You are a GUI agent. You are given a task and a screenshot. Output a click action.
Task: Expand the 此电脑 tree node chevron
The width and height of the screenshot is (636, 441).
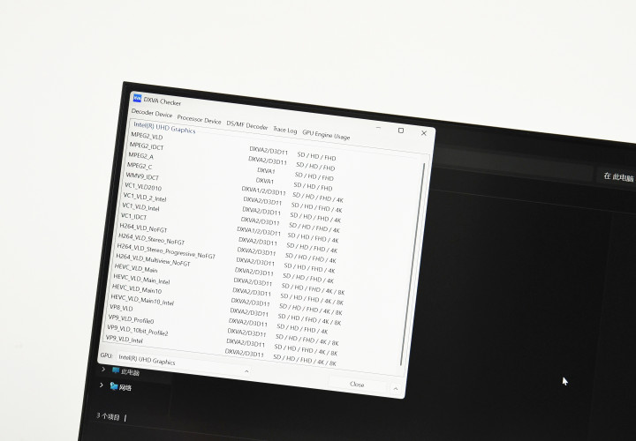102,370
